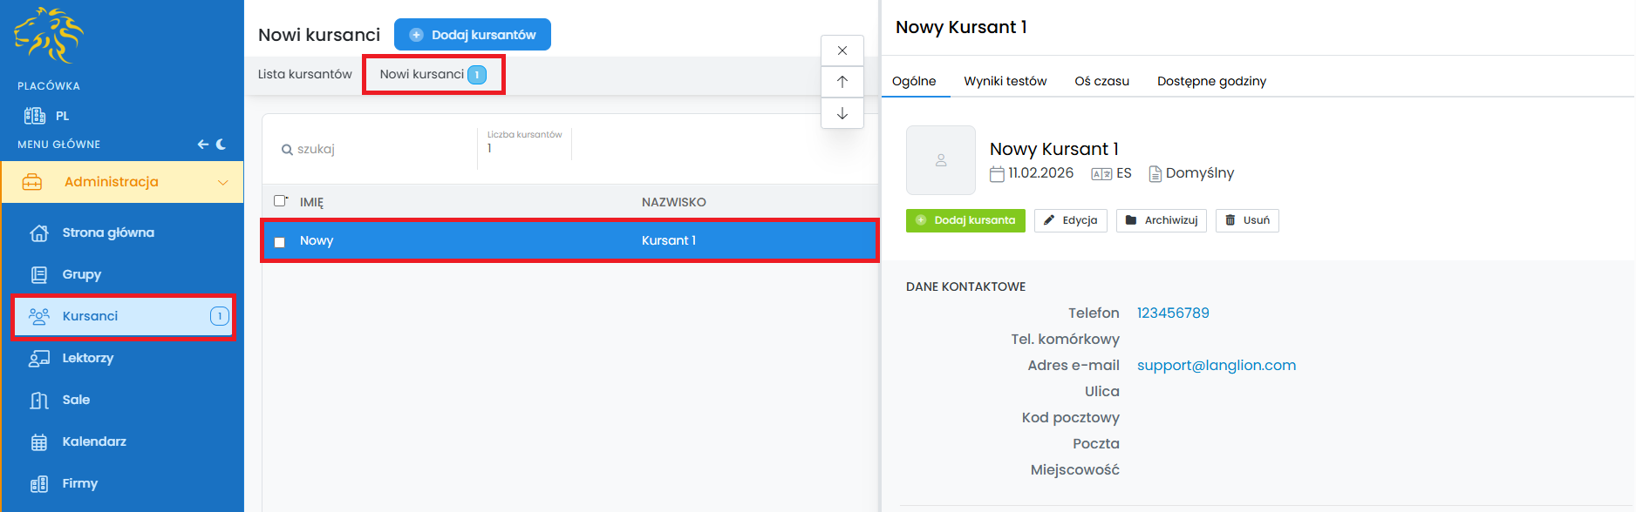Switch to Wyniki testów tab
1636x512 pixels.
(x=1005, y=81)
